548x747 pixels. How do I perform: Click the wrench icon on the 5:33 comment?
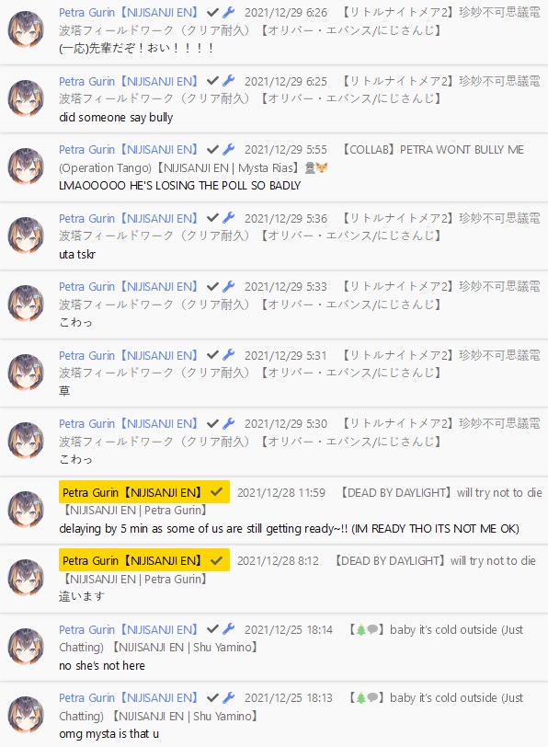click(229, 286)
